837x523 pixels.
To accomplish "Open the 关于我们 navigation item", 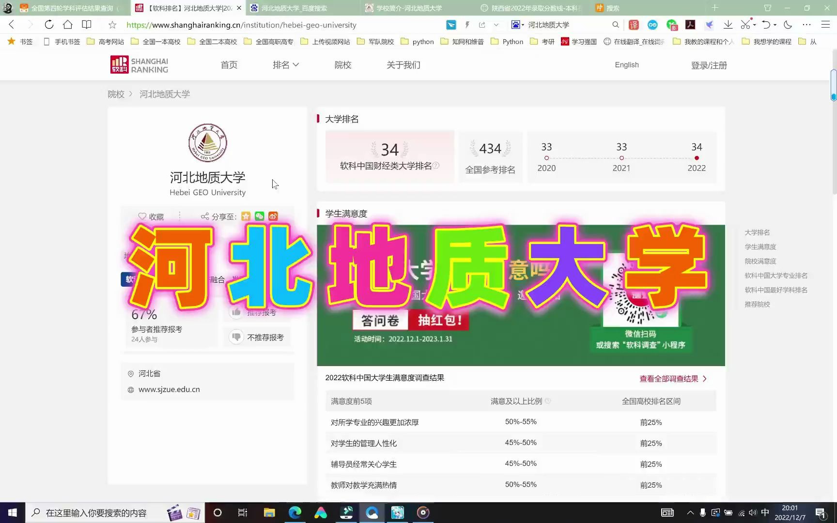I will (403, 65).
